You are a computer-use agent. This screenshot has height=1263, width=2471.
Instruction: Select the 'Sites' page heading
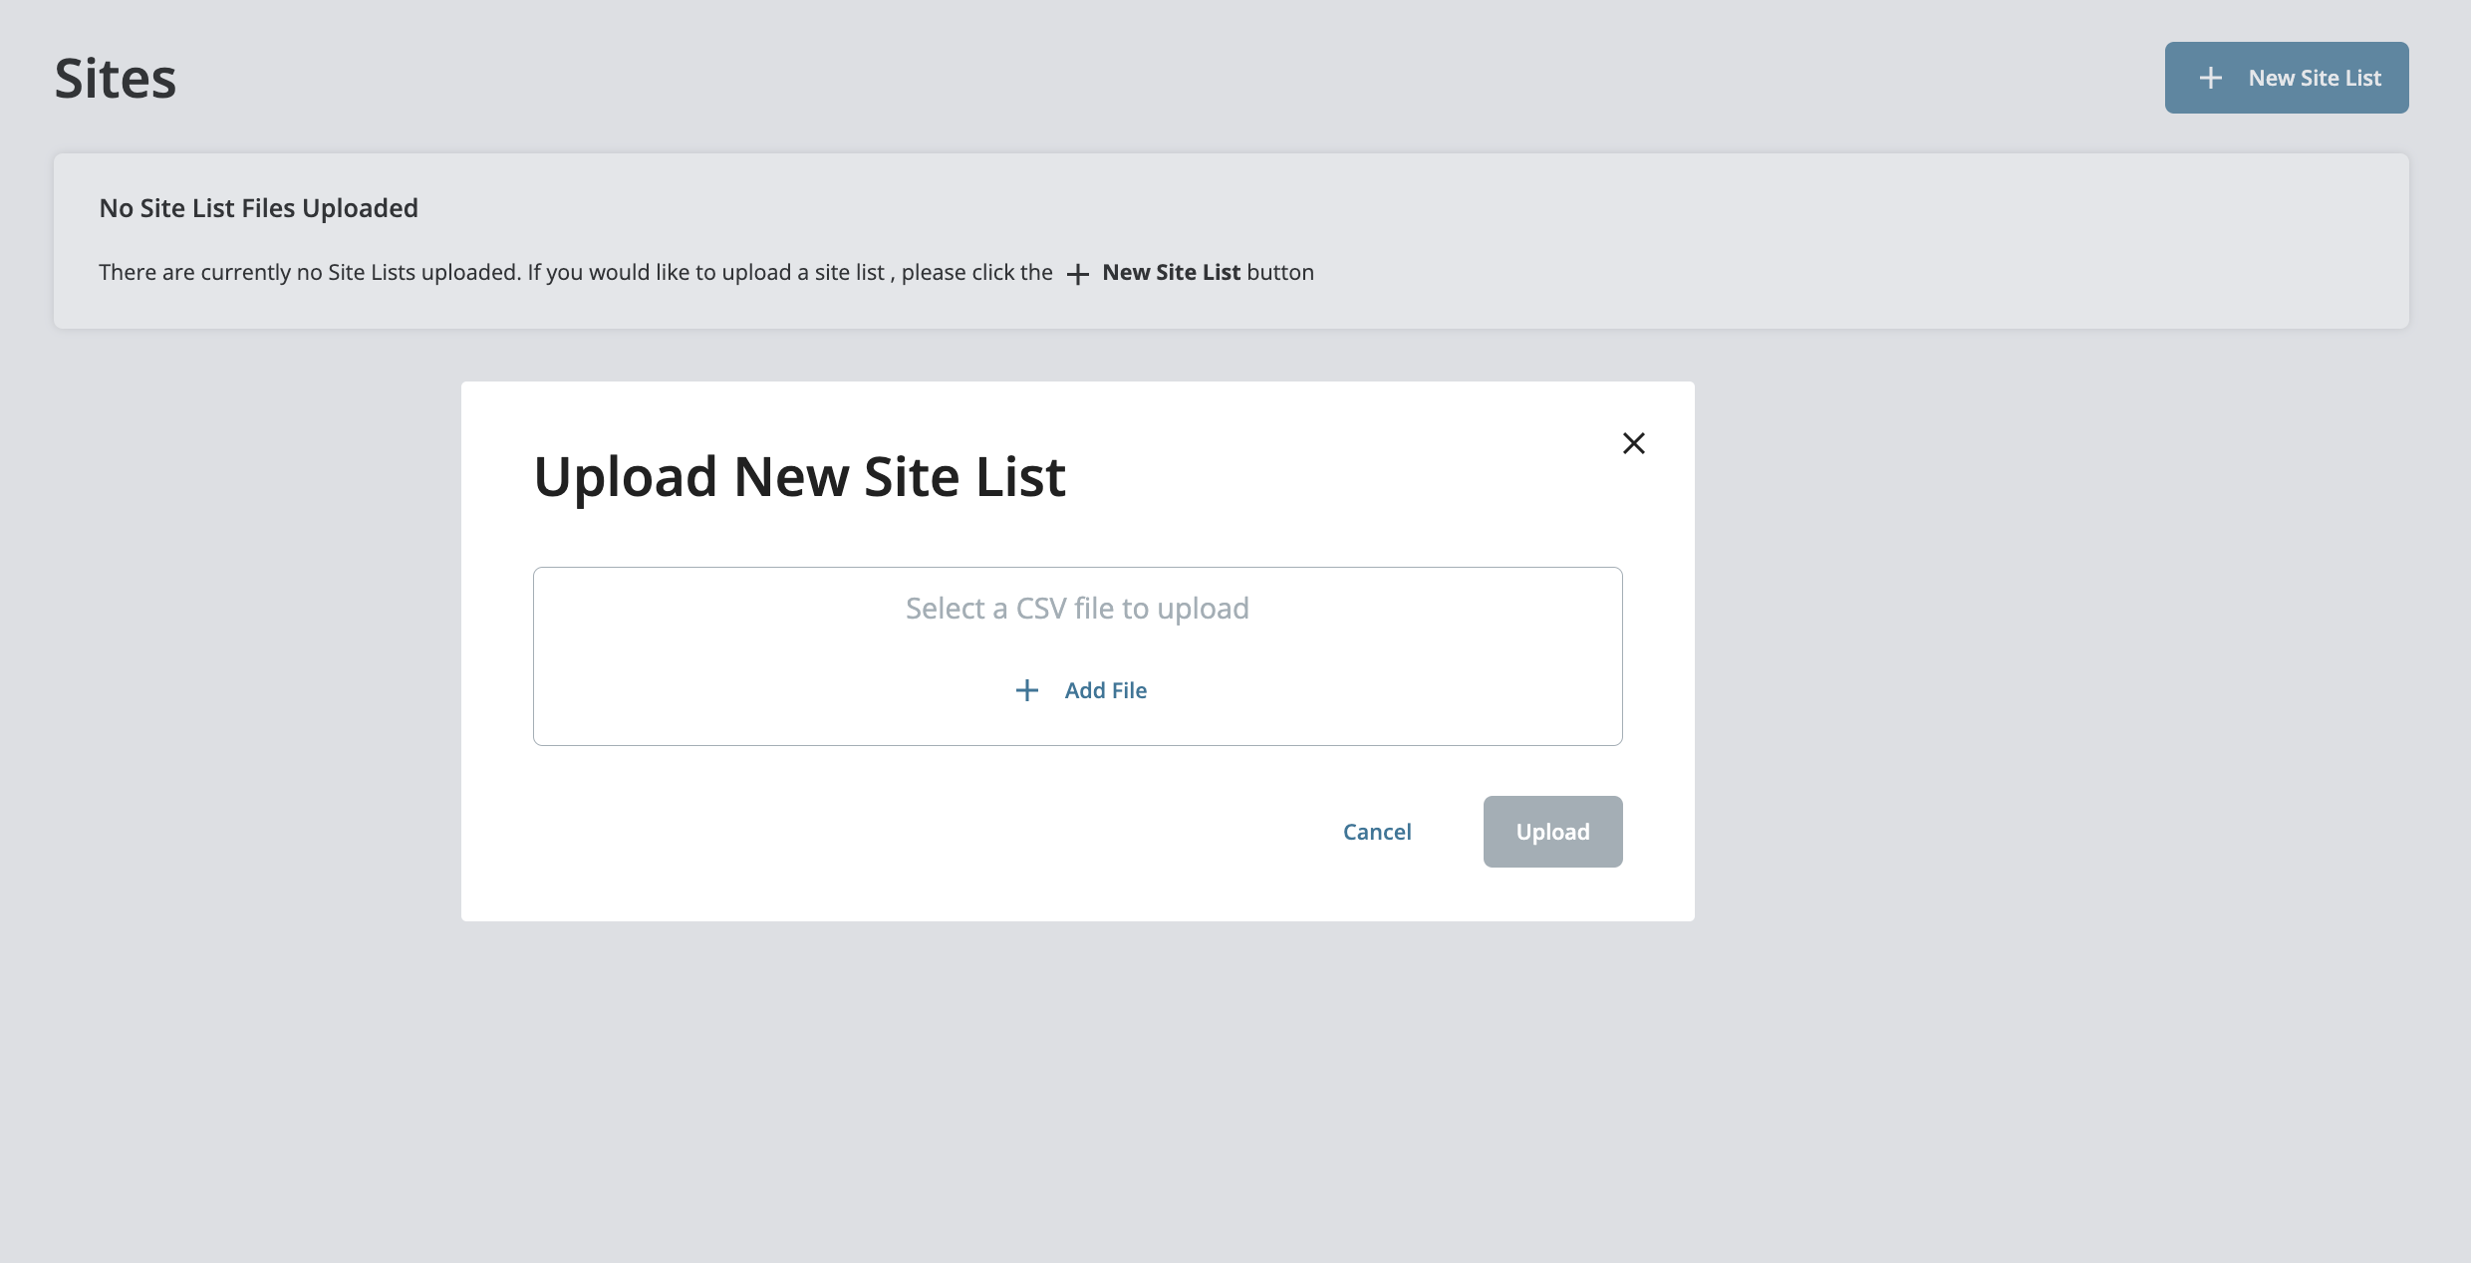(x=116, y=79)
